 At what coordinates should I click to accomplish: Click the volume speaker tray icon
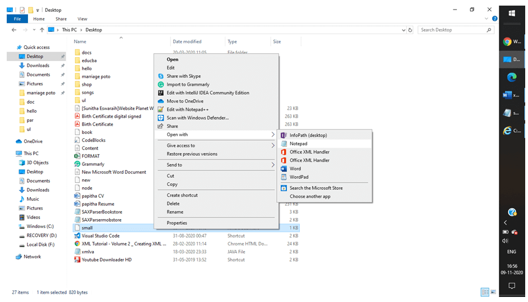[505, 241]
